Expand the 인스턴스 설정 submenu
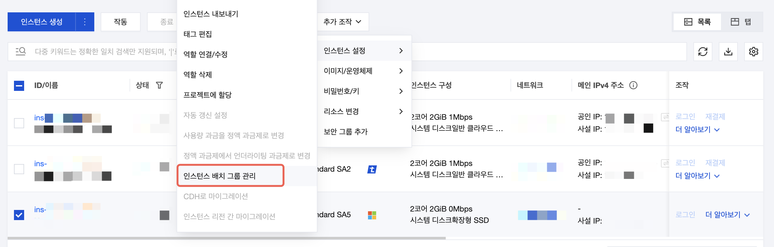774x247 pixels. pyautogui.click(x=364, y=51)
